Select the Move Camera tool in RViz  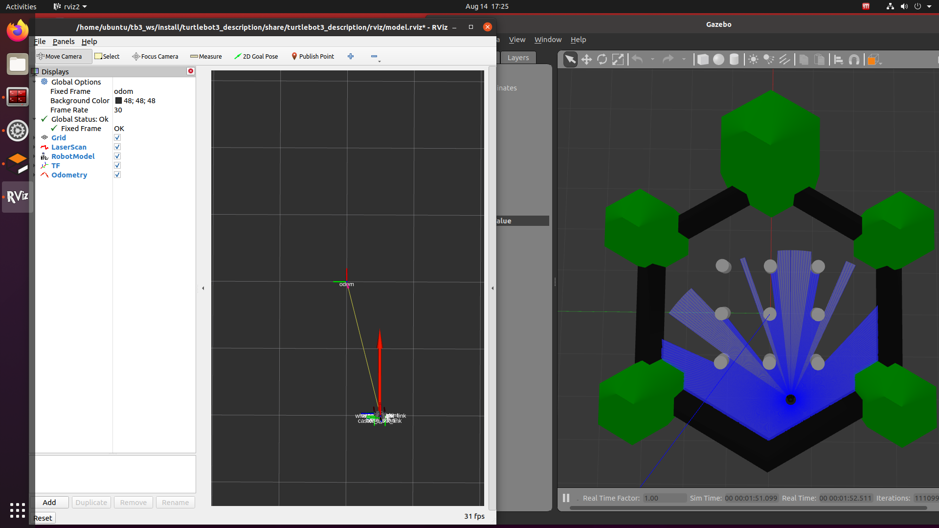click(x=60, y=57)
